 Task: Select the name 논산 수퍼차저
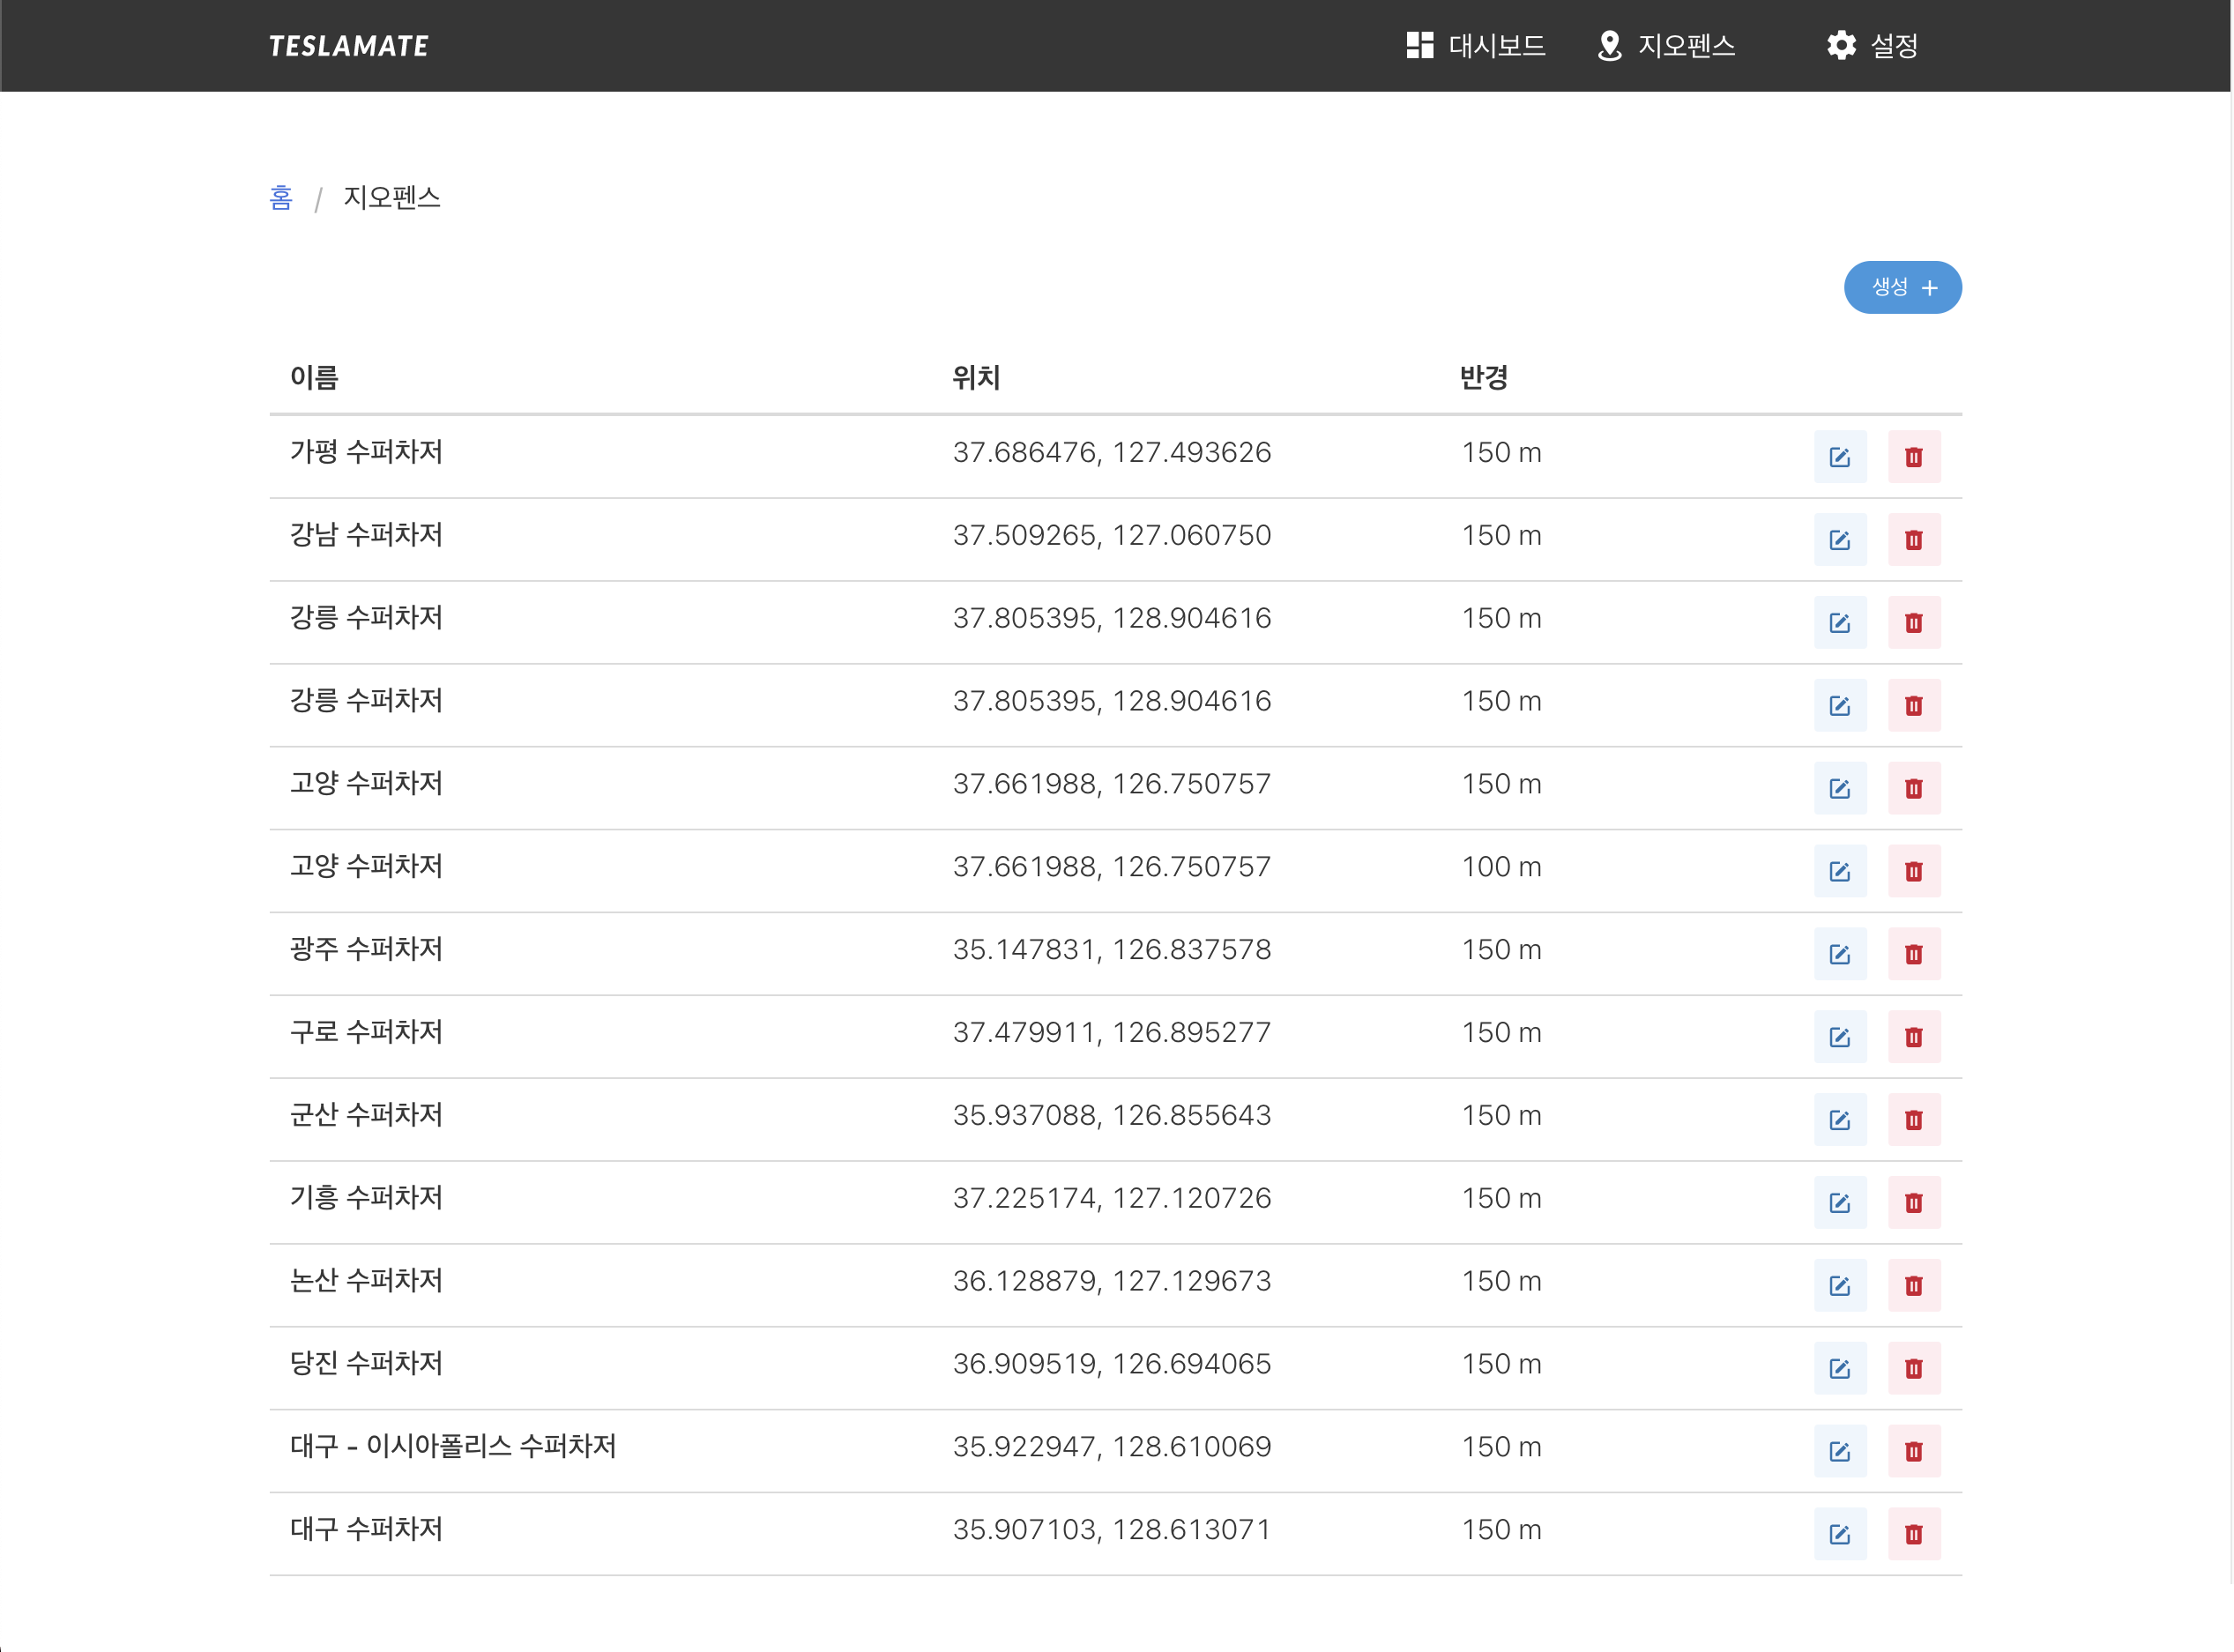(x=366, y=1281)
